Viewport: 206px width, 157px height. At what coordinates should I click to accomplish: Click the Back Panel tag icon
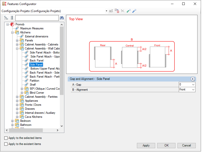[x=27, y=61]
